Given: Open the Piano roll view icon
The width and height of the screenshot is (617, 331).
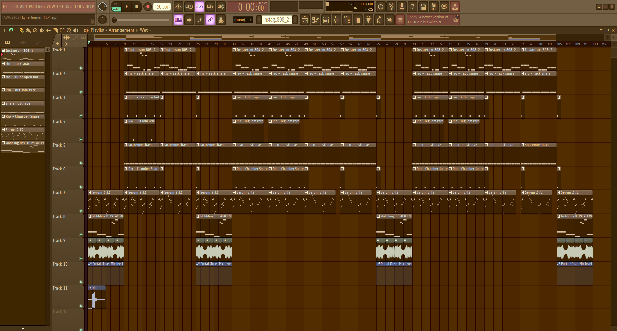Looking at the screenshot, I should 315,20.
